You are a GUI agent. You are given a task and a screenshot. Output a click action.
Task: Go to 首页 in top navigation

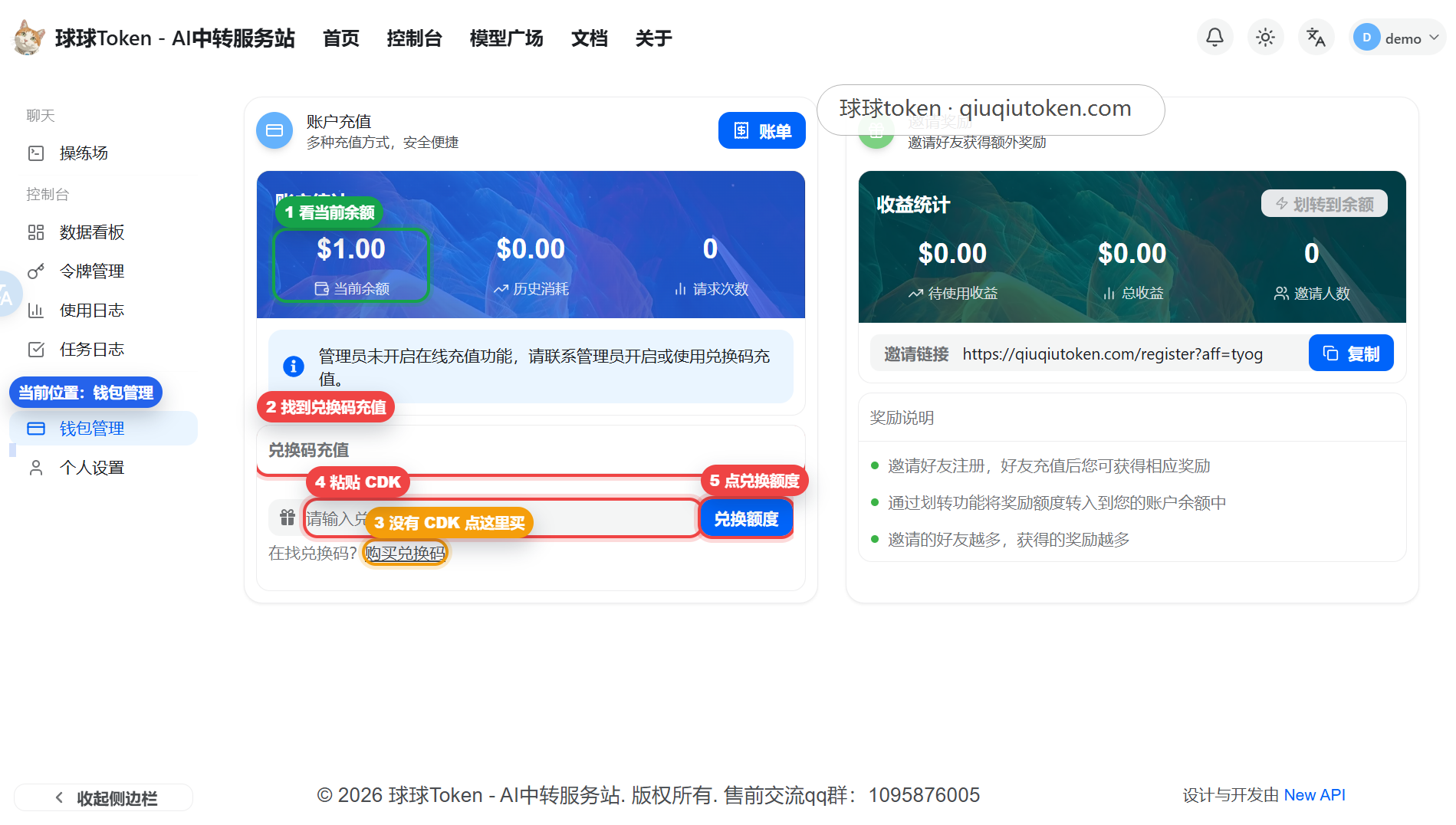click(x=340, y=38)
